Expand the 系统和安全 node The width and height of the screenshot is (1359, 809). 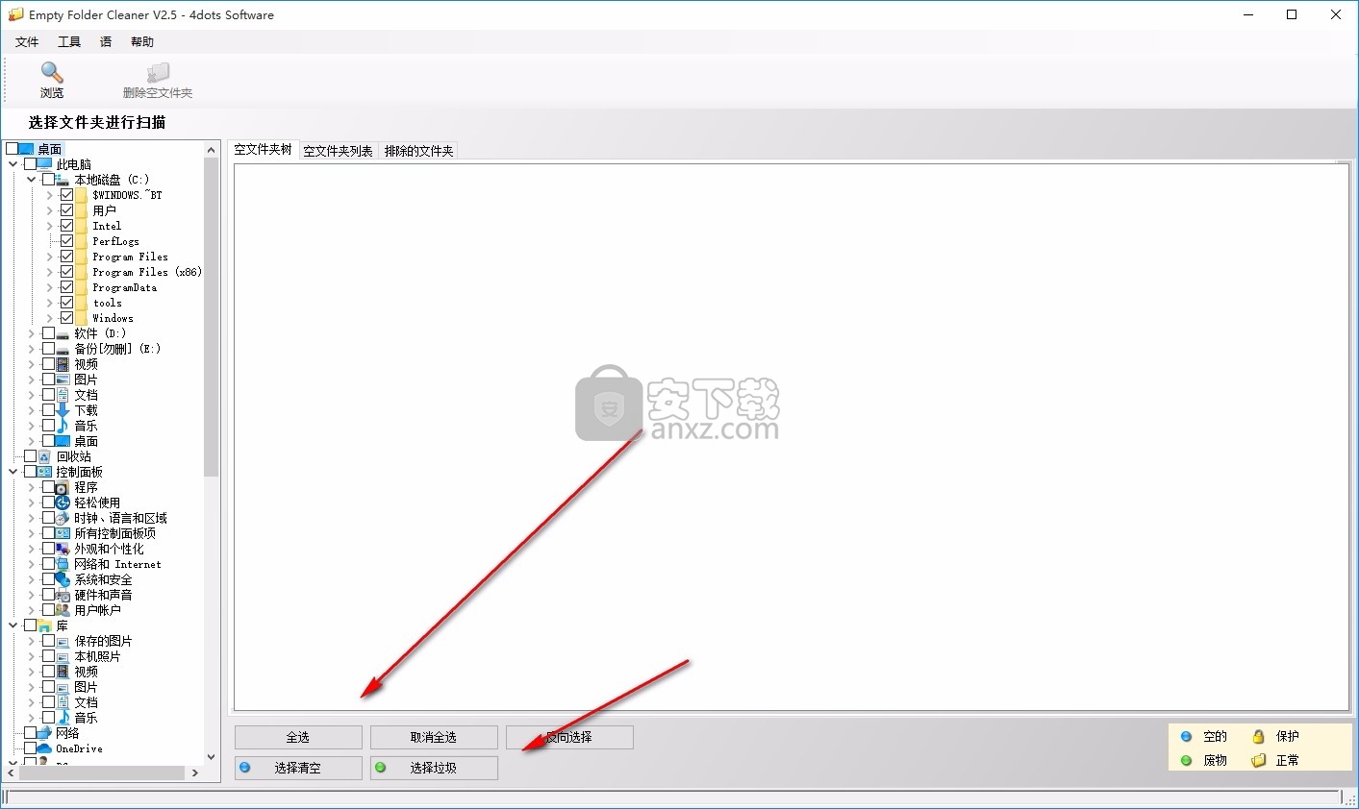point(32,579)
